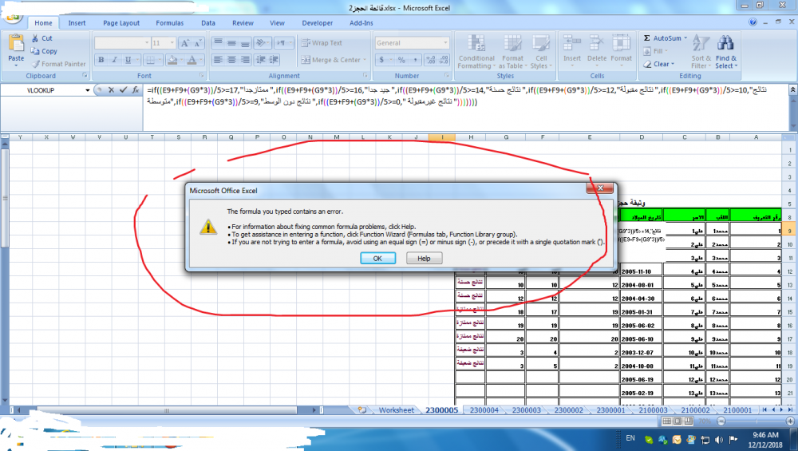Screen dimensions: 798x451
Task: Switch to sheet tab 2300004
Action: [x=484, y=409]
